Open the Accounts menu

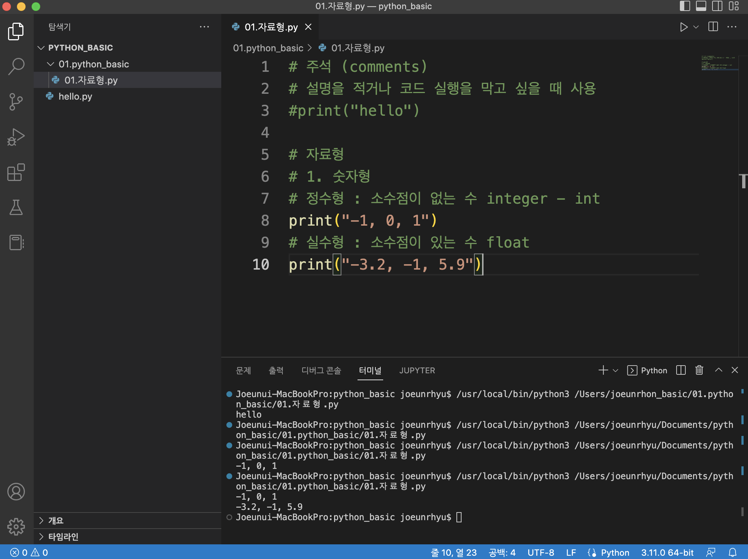[x=16, y=492]
